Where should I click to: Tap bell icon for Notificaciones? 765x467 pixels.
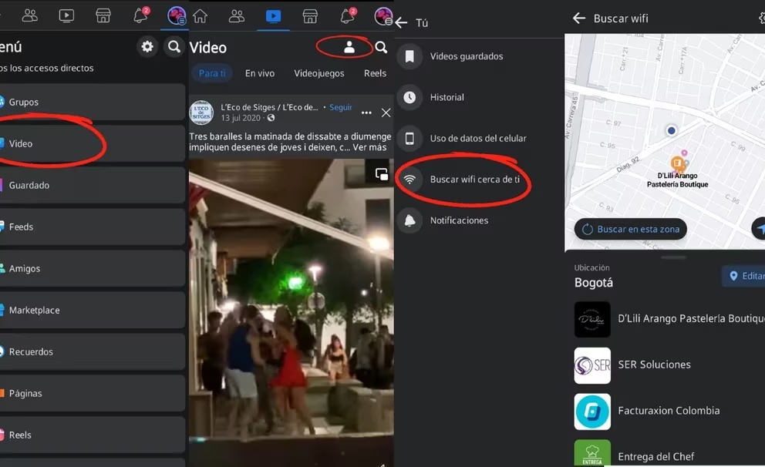coord(409,220)
